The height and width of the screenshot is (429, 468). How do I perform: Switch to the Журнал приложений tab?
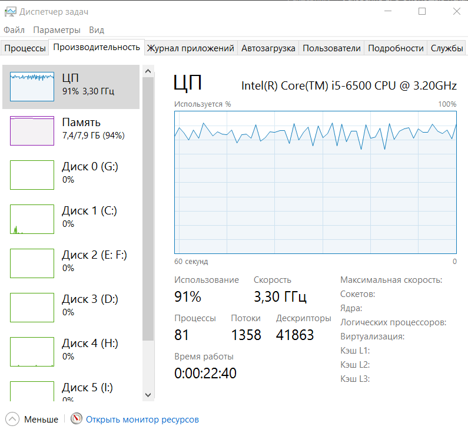(x=190, y=48)
